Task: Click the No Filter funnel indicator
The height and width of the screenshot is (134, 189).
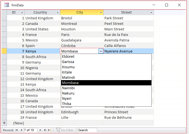Action: click(x=65, y=130)
